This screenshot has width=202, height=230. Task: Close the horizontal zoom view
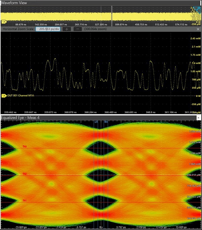[x=198, y=29]
